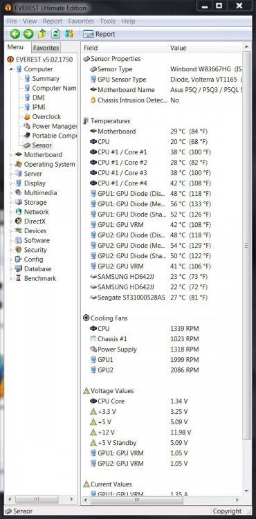This screenshot has height=519, width=256.
Task: Open the Report menu in the menu bar
Action: (x=53, y=21)
